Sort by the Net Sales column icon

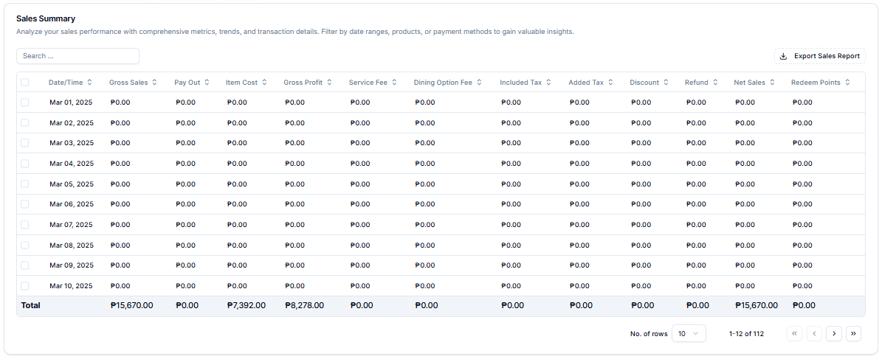click(x=772, y=82)
